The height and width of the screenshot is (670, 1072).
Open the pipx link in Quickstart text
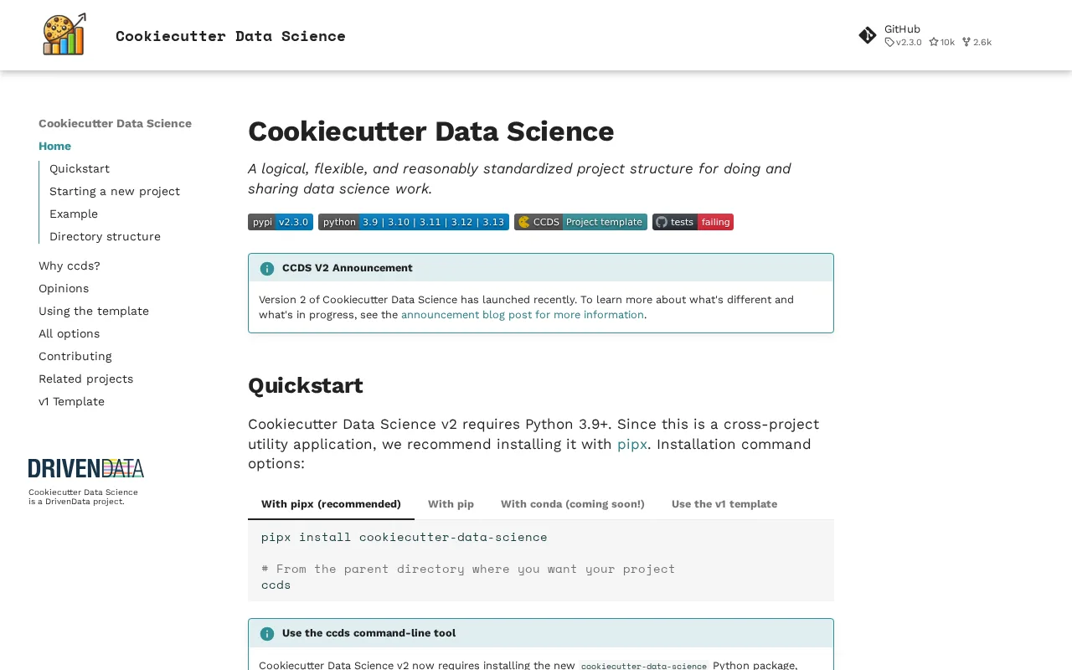(x=632, y=444)
